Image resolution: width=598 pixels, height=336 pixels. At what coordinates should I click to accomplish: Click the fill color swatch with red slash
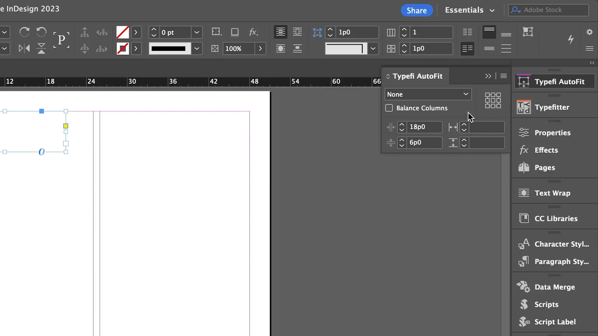coord(122,32)
